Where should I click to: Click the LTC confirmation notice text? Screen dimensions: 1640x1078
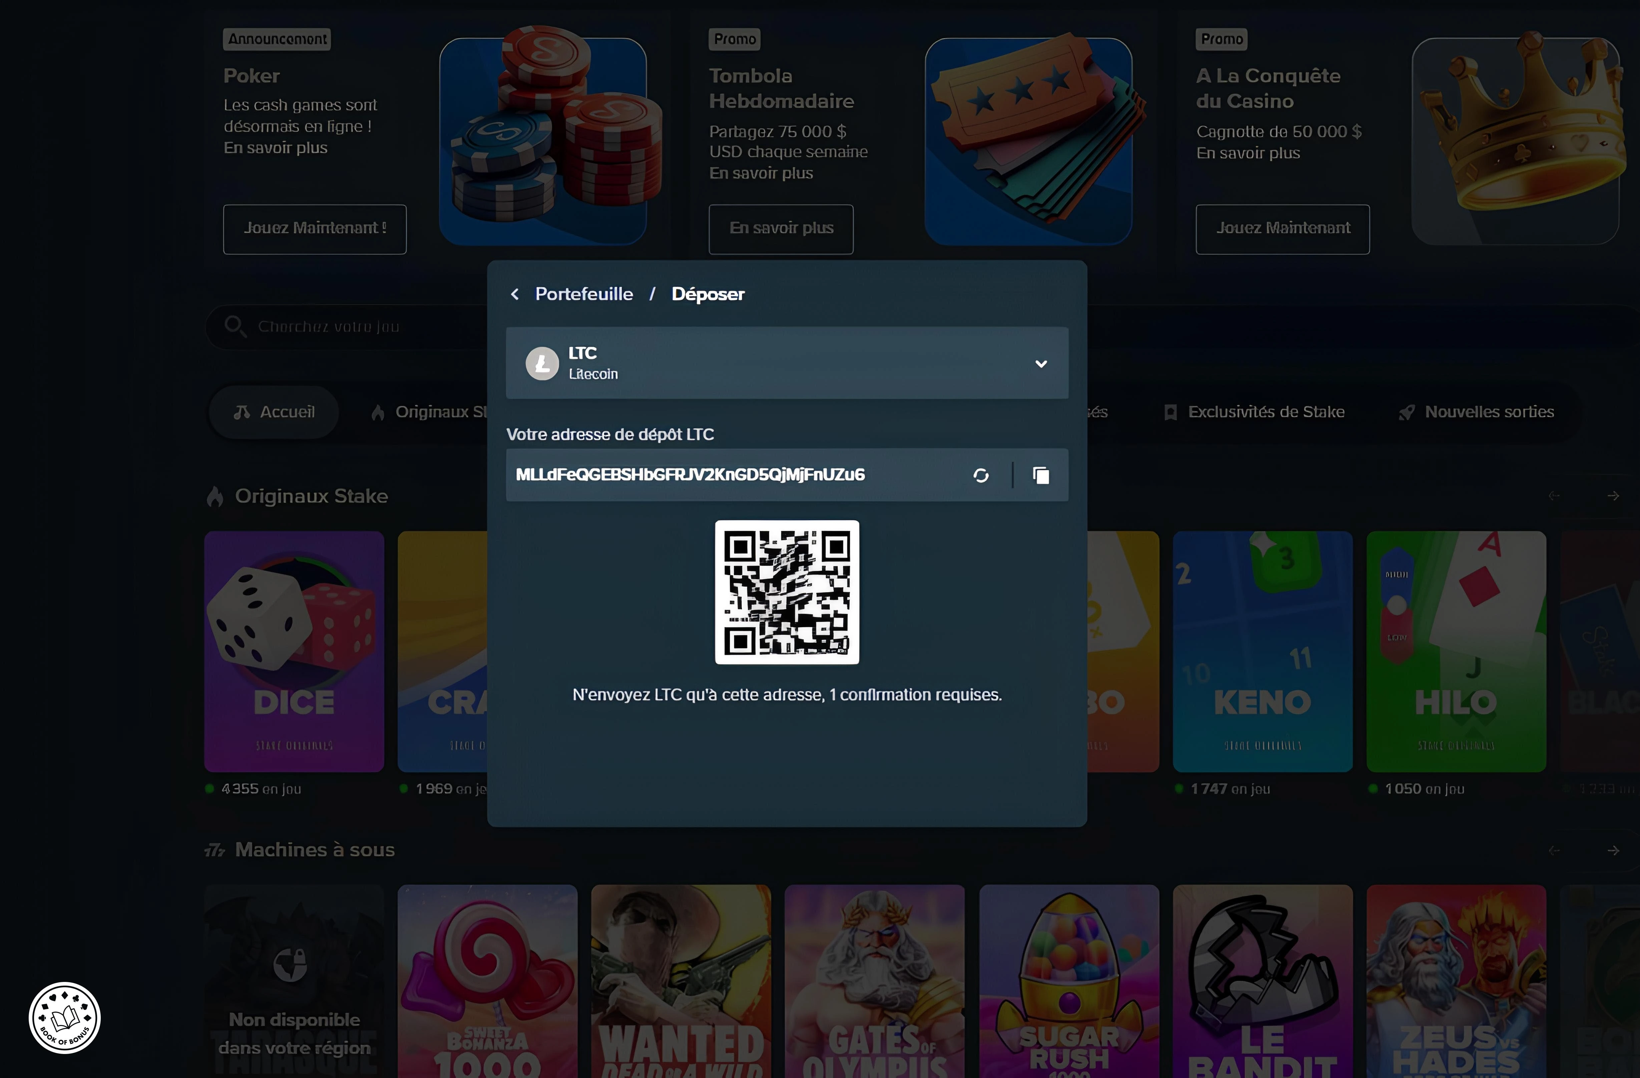[x=787, y=695]
